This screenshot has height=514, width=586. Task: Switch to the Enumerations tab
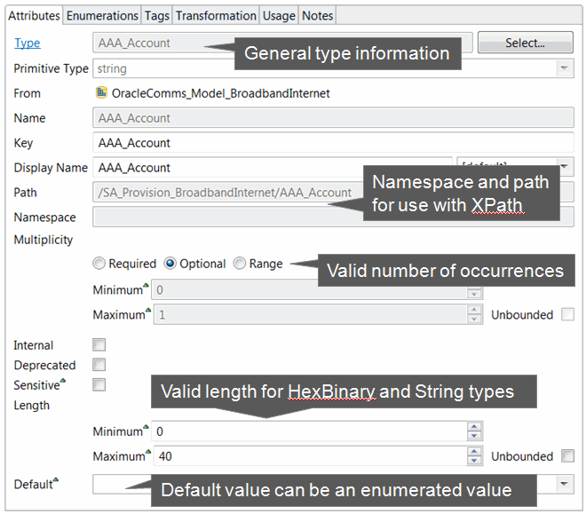pyautogui.click(x=102, y=16)
